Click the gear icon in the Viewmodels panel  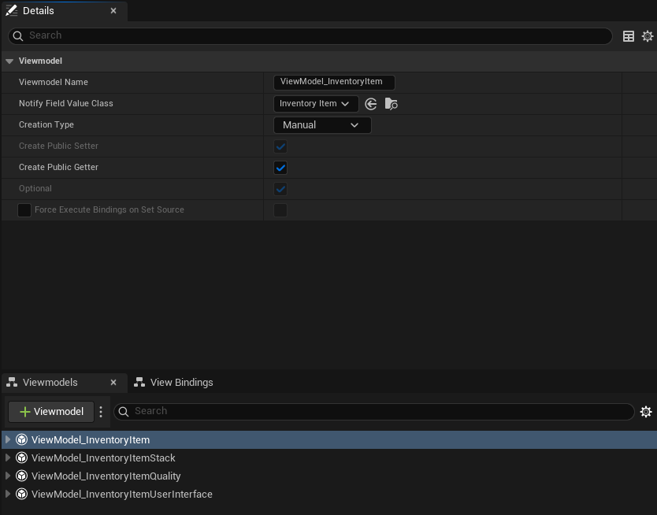point(646,411)
